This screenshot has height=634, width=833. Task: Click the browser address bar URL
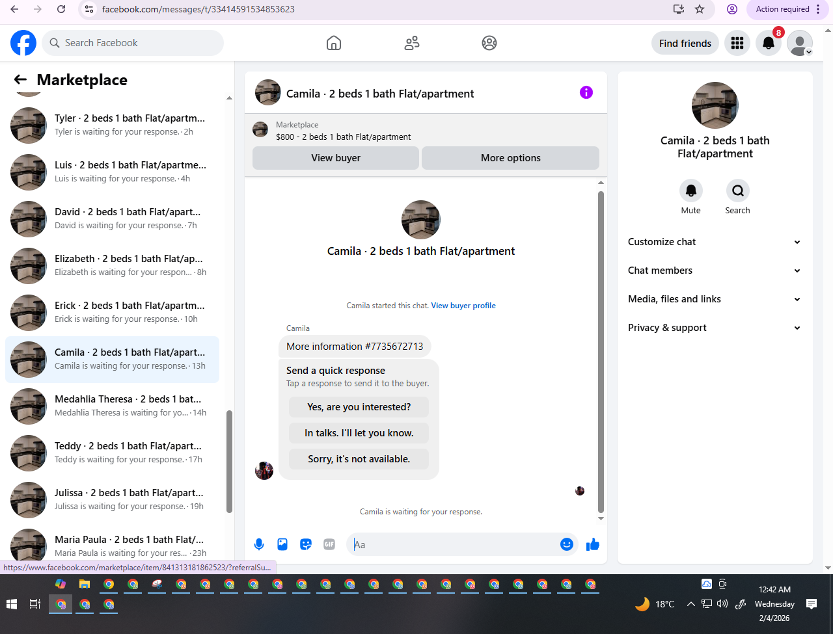[198, 9]
